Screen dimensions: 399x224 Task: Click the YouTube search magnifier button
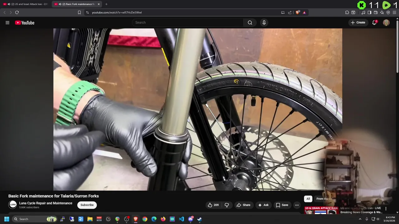pos(250,22)
